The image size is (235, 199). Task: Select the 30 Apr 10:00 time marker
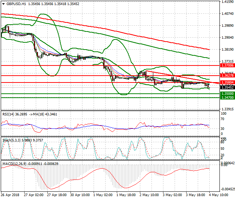81,195
